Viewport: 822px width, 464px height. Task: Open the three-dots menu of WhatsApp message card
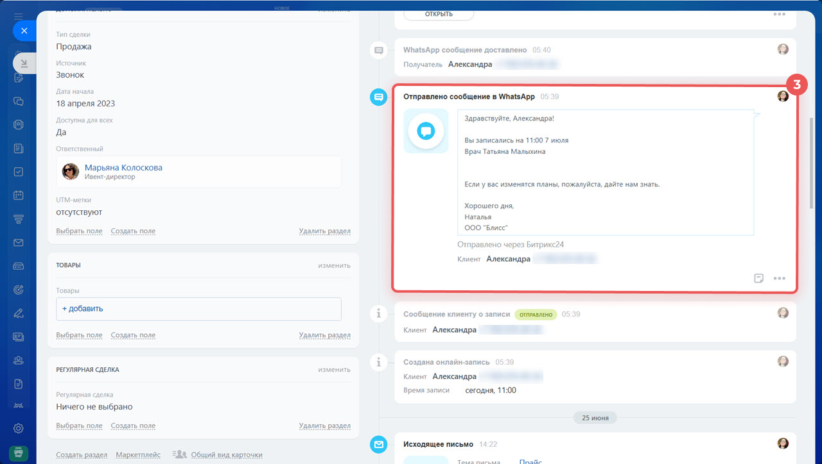pyautogui.click(x=780, y=278)
